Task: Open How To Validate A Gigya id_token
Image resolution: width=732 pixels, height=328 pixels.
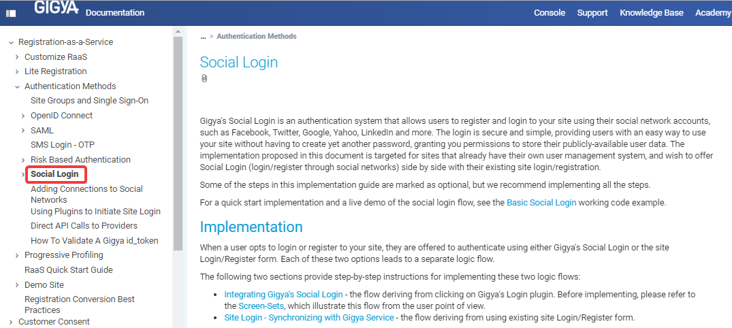Action: tap(94, 241)
